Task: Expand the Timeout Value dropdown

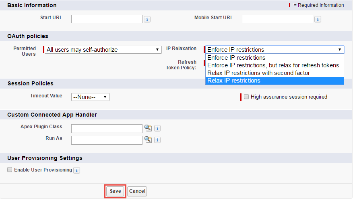Action: coord(90,97)
